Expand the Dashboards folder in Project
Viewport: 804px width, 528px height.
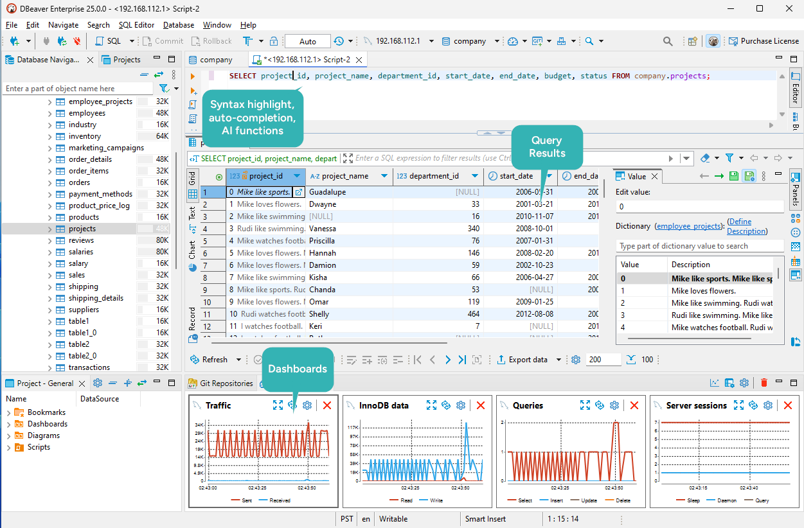pyautogui.click(x=8, y=424)
